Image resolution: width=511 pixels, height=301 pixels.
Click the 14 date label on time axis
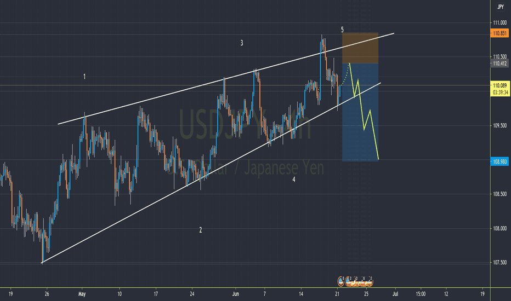(x=301, y=294)
